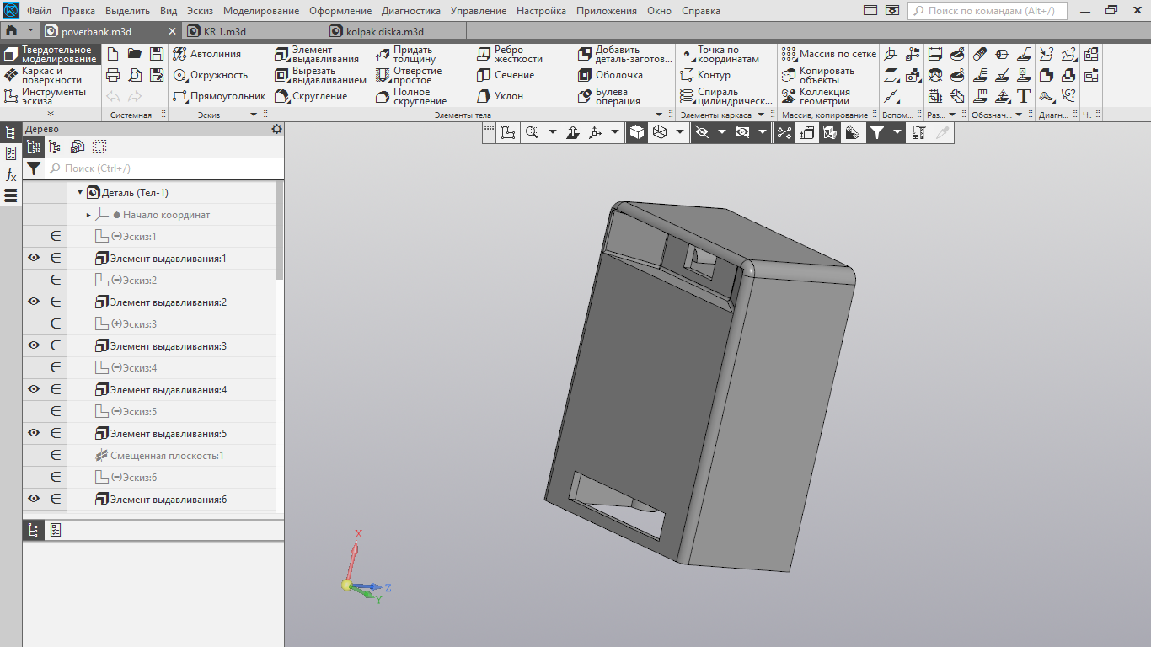Select Придать толщину tool

[x=406, y=54]
